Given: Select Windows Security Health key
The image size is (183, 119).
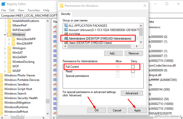Looking at the screenshot, I should pyautogui.click(x=21, y=98).
